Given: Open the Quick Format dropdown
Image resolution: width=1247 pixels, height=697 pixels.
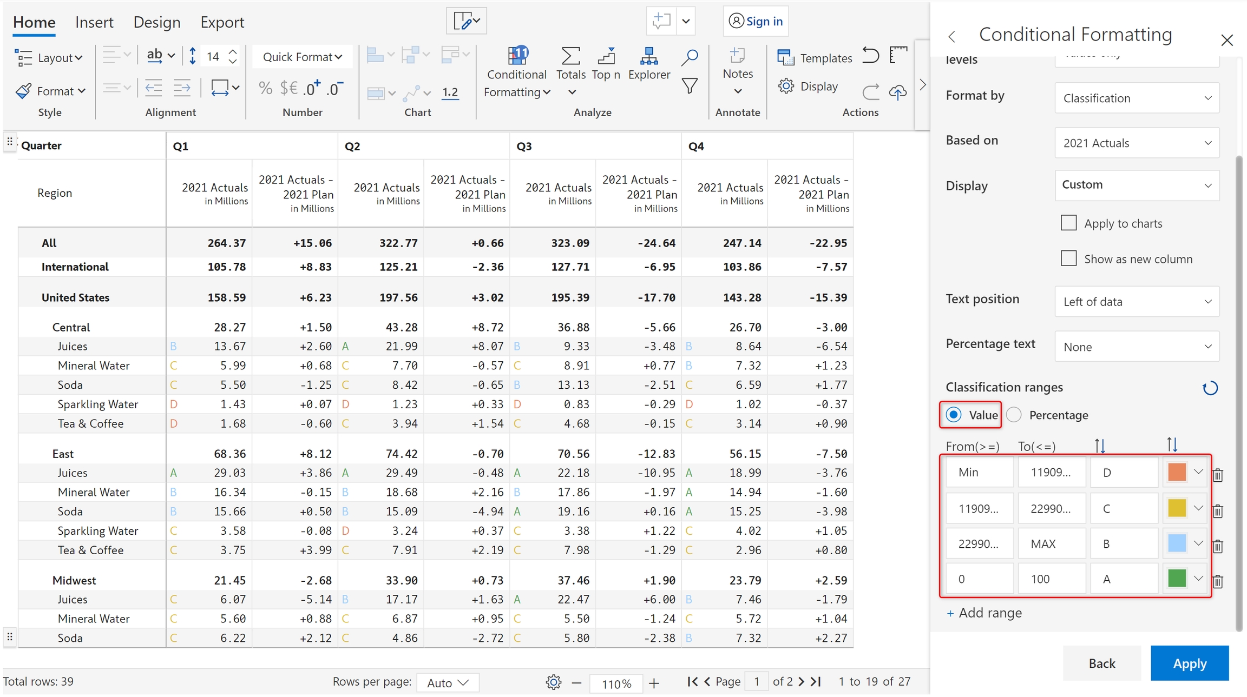Looking at the screenshot, I should pyautogui.click(x=302, y=57).
